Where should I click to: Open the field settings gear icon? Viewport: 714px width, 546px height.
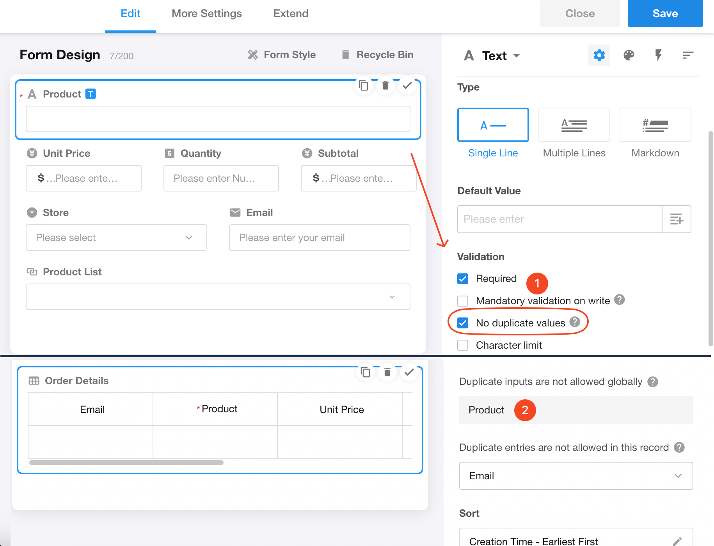coord(599,55)
